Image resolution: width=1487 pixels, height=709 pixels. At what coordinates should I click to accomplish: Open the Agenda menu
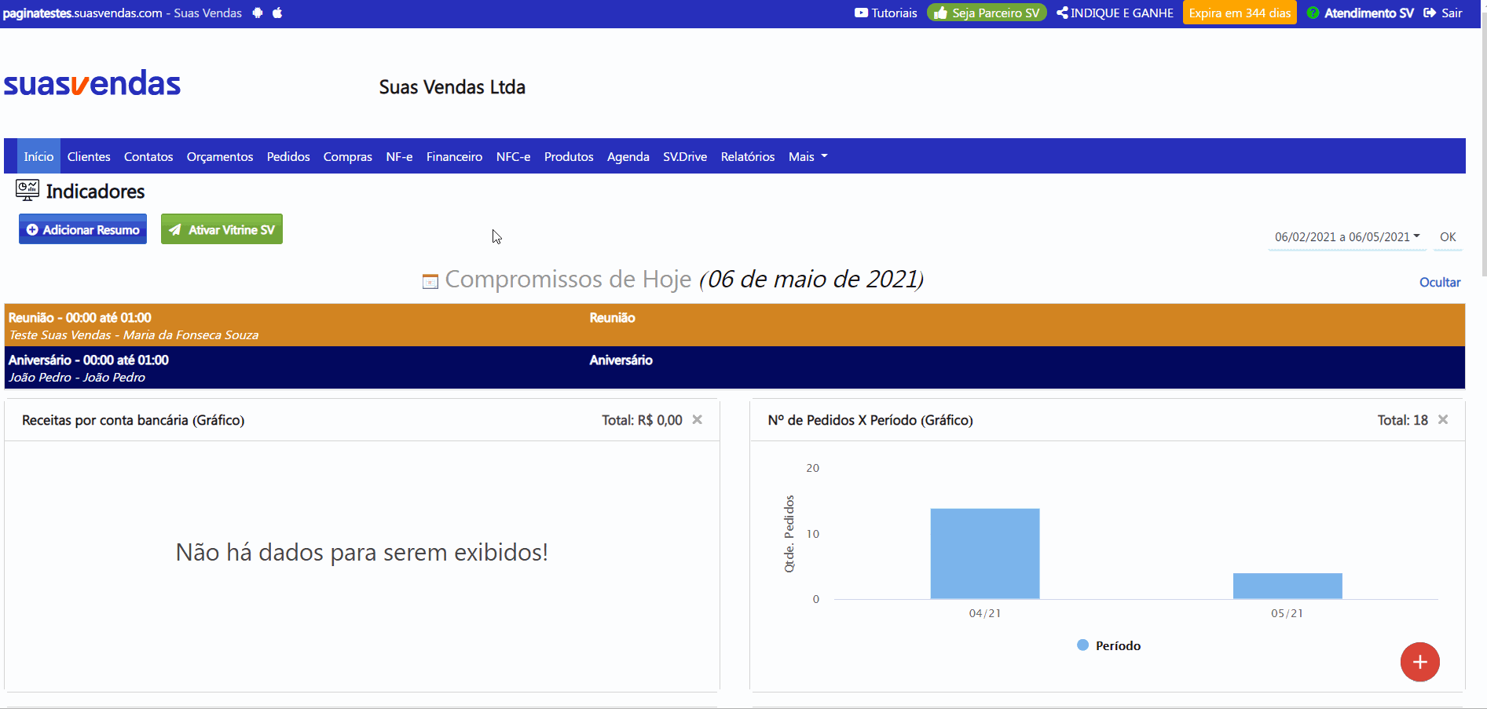(x=628, y=156)
